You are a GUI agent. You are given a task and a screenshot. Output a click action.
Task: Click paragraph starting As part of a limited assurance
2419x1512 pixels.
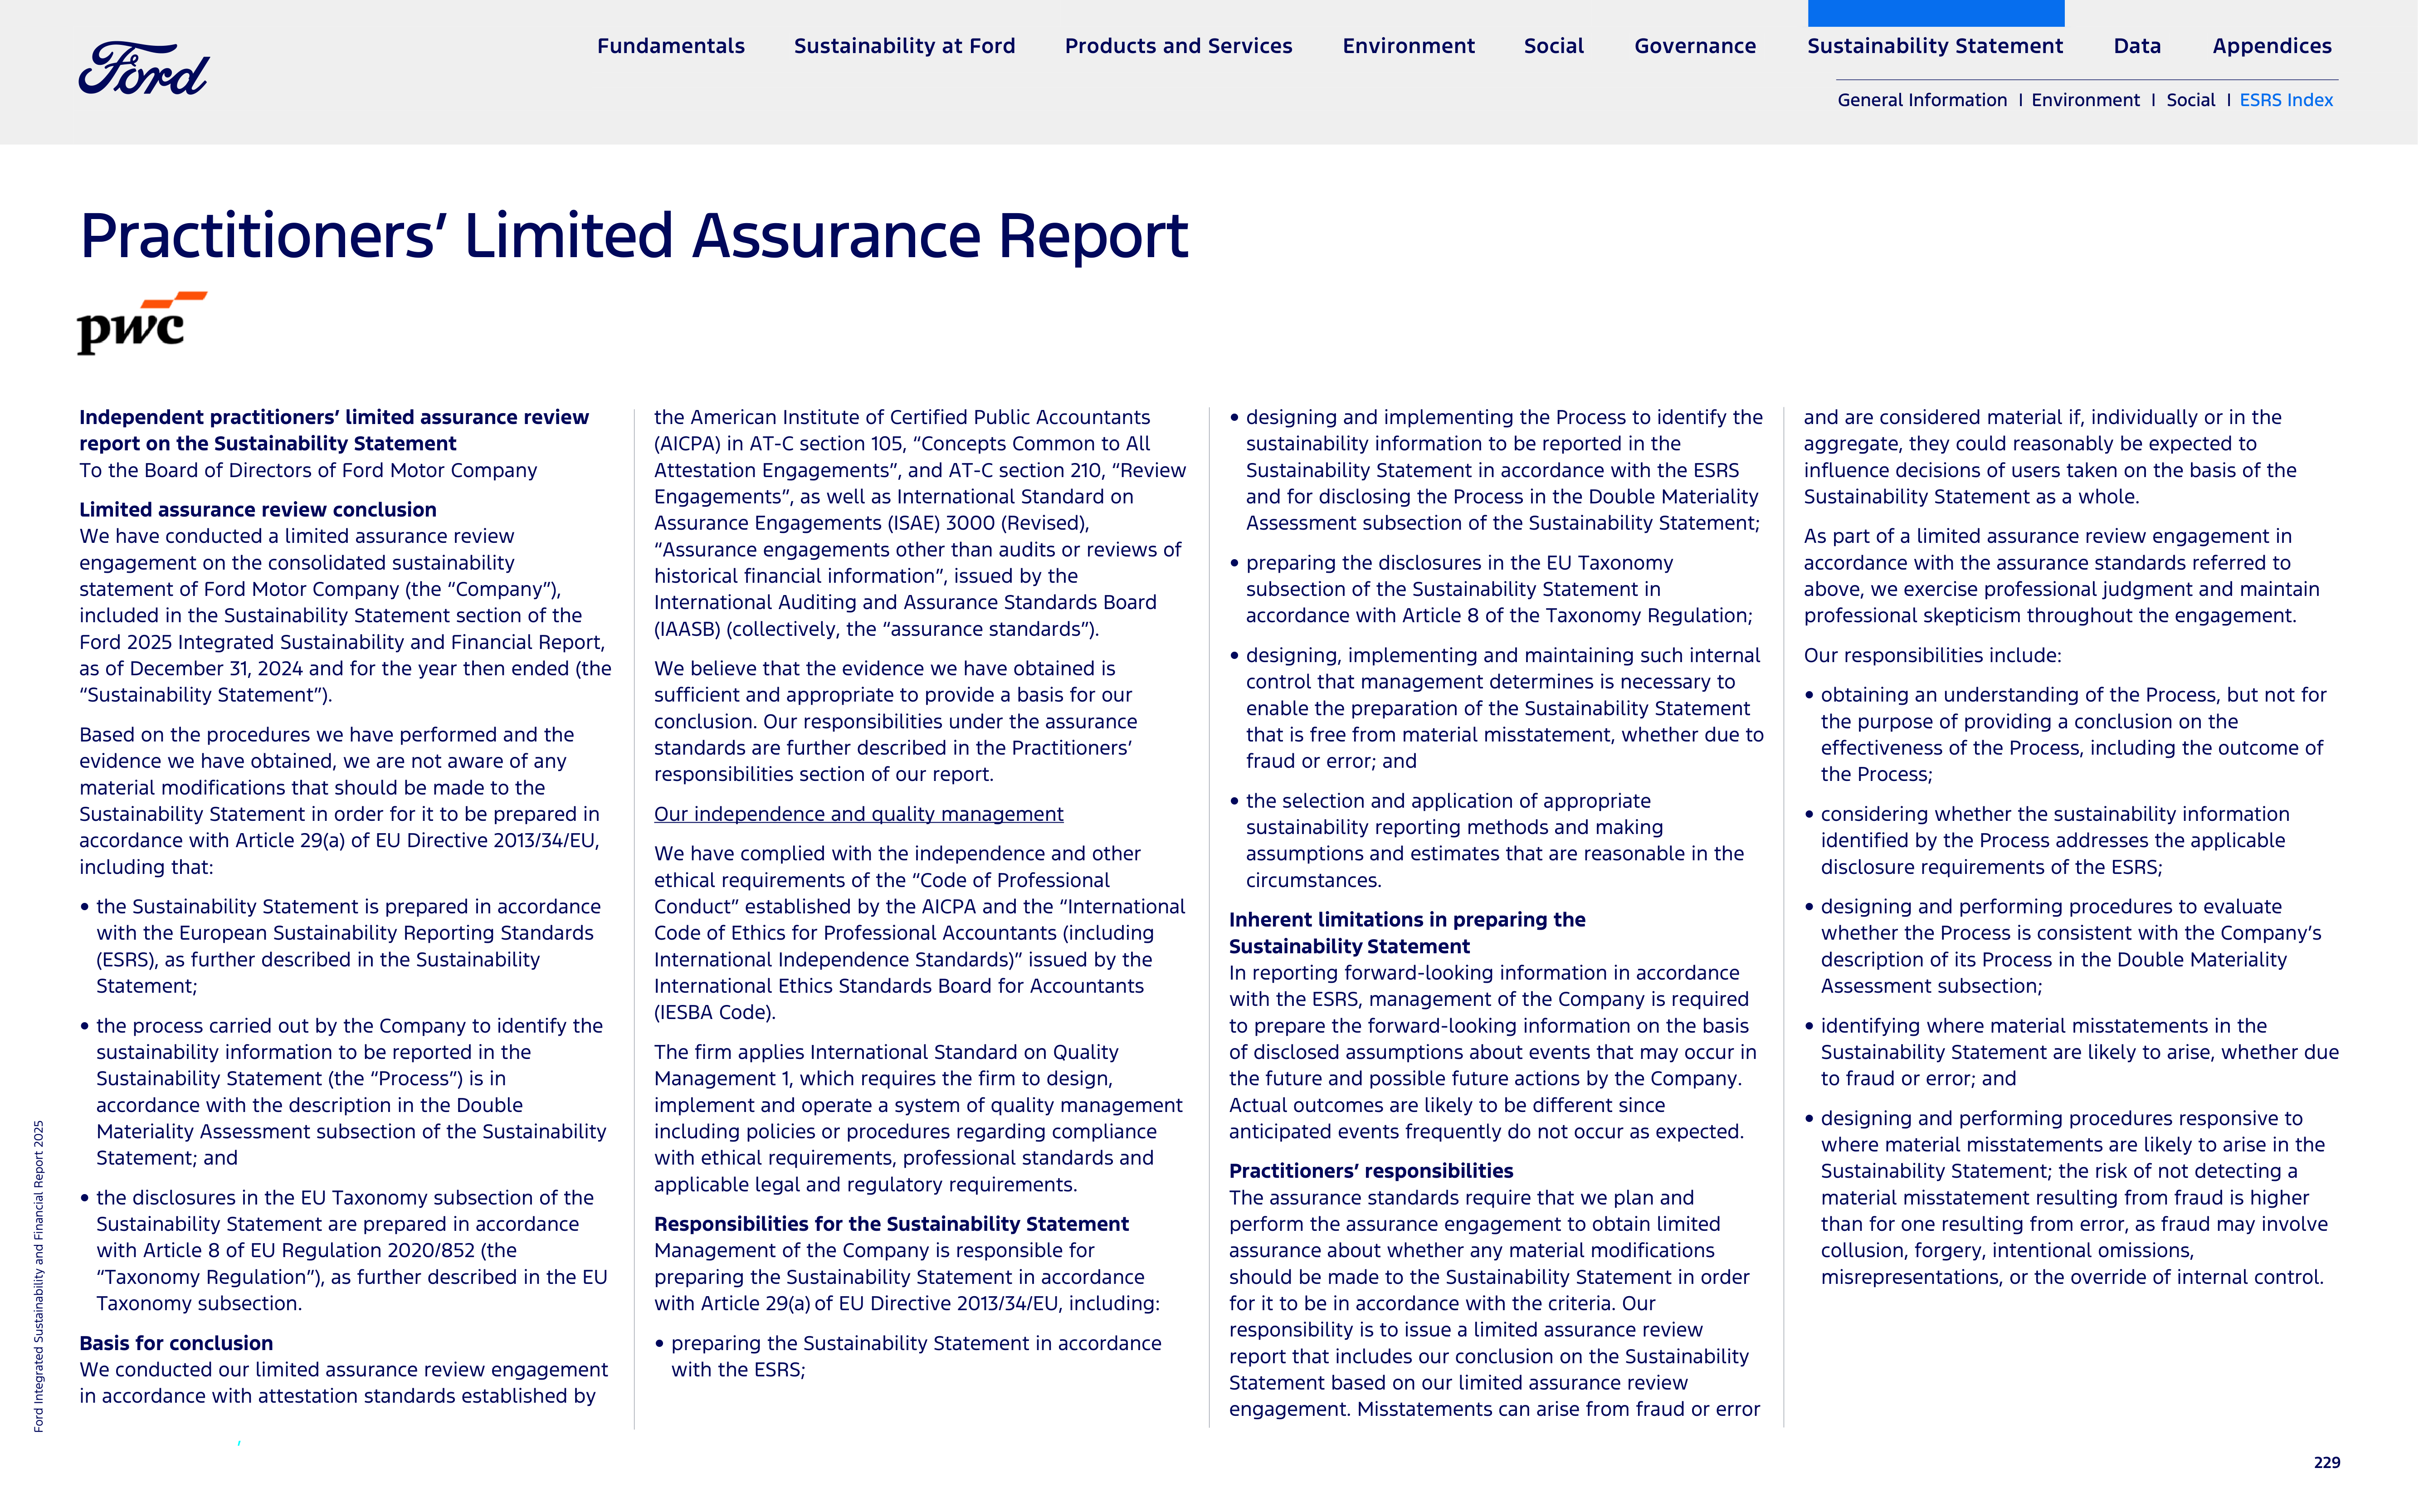coord(2062,576)
